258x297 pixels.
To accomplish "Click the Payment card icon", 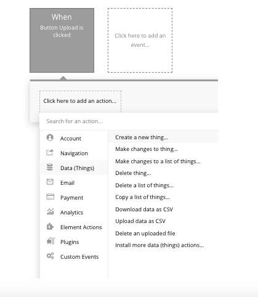I will point(50,197).
